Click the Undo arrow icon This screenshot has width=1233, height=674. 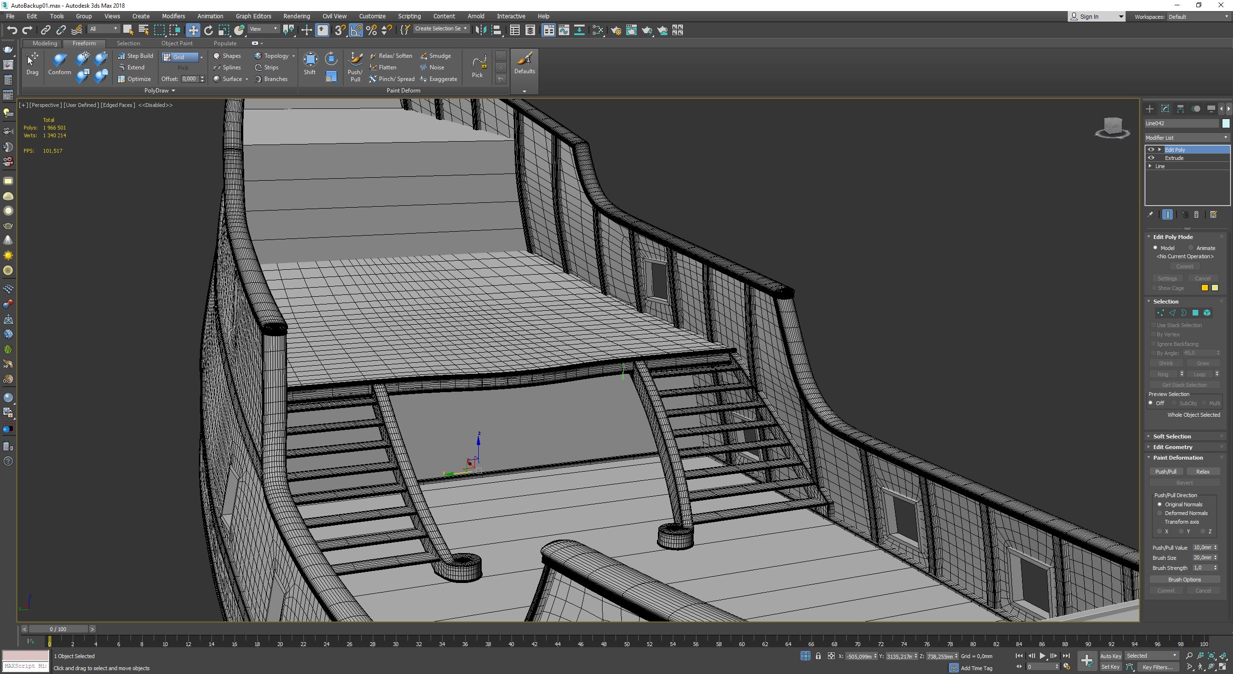(12, 30)
